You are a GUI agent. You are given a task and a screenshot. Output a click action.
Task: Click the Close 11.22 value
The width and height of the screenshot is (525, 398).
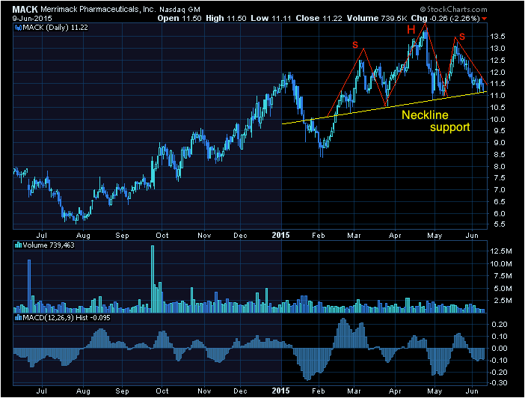[319, 19]
